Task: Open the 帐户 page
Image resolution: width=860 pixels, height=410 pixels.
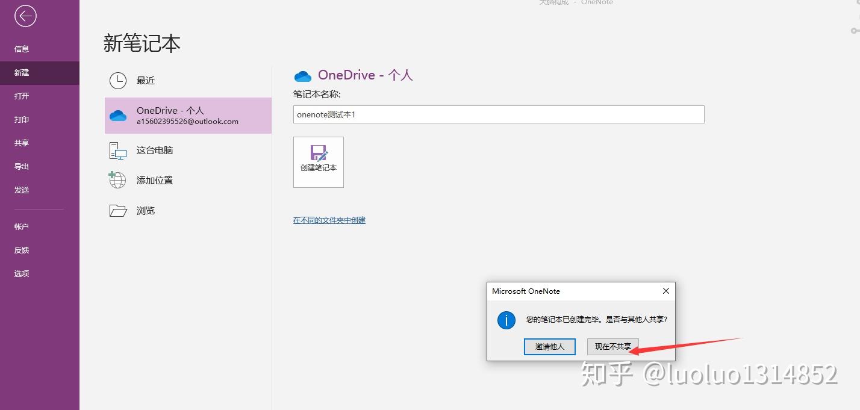Action: pyautogui.click(x=22, y=226)
